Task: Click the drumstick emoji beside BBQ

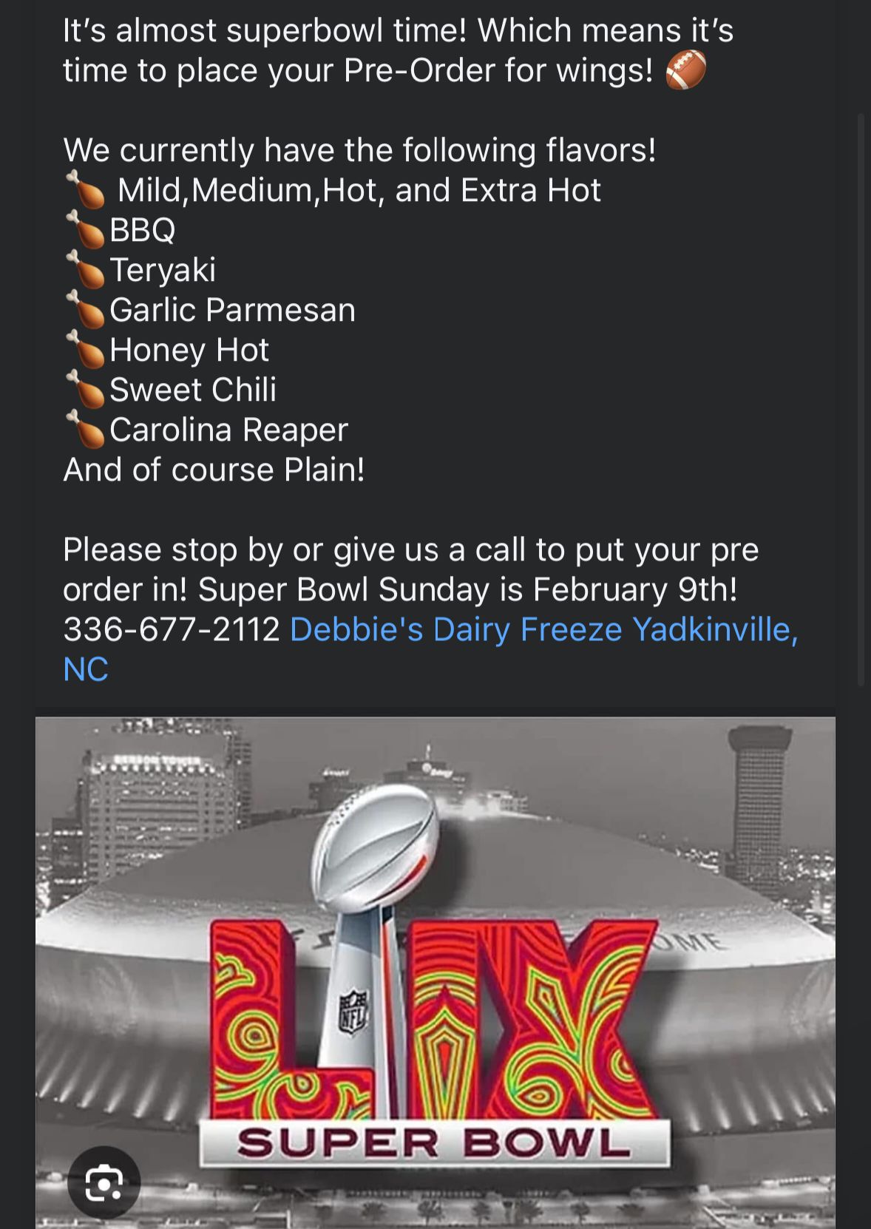Action: pyautogui.click(x=85, y=229)
